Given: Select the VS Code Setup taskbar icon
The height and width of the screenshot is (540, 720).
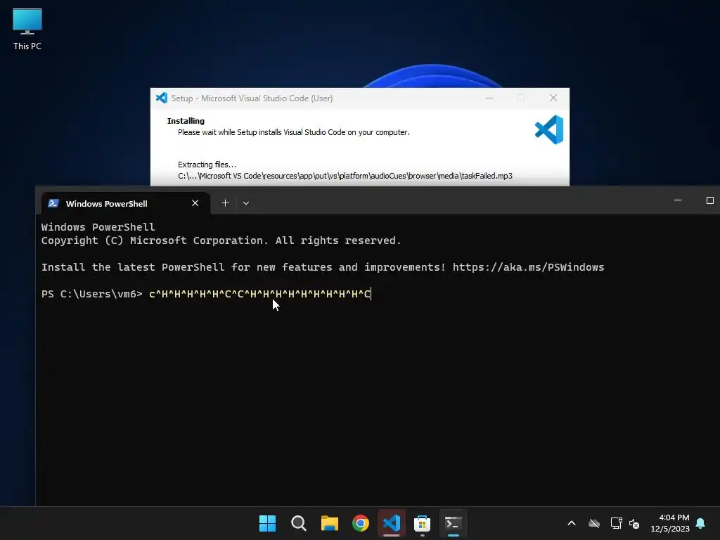Looking at the screenshot, I should point(391,523).
